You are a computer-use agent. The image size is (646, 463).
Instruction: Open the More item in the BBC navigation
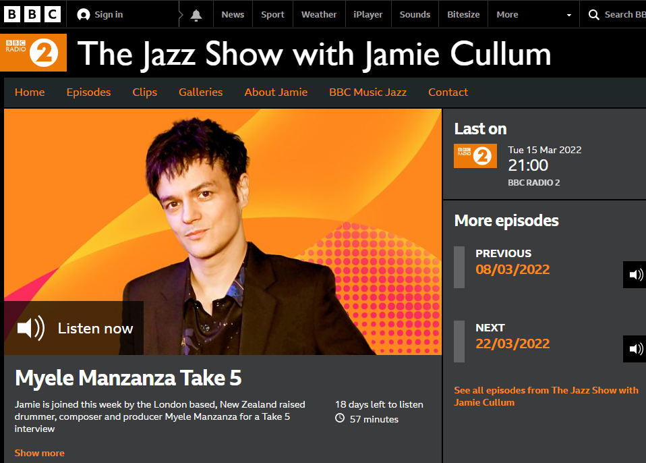click(507, 14)
